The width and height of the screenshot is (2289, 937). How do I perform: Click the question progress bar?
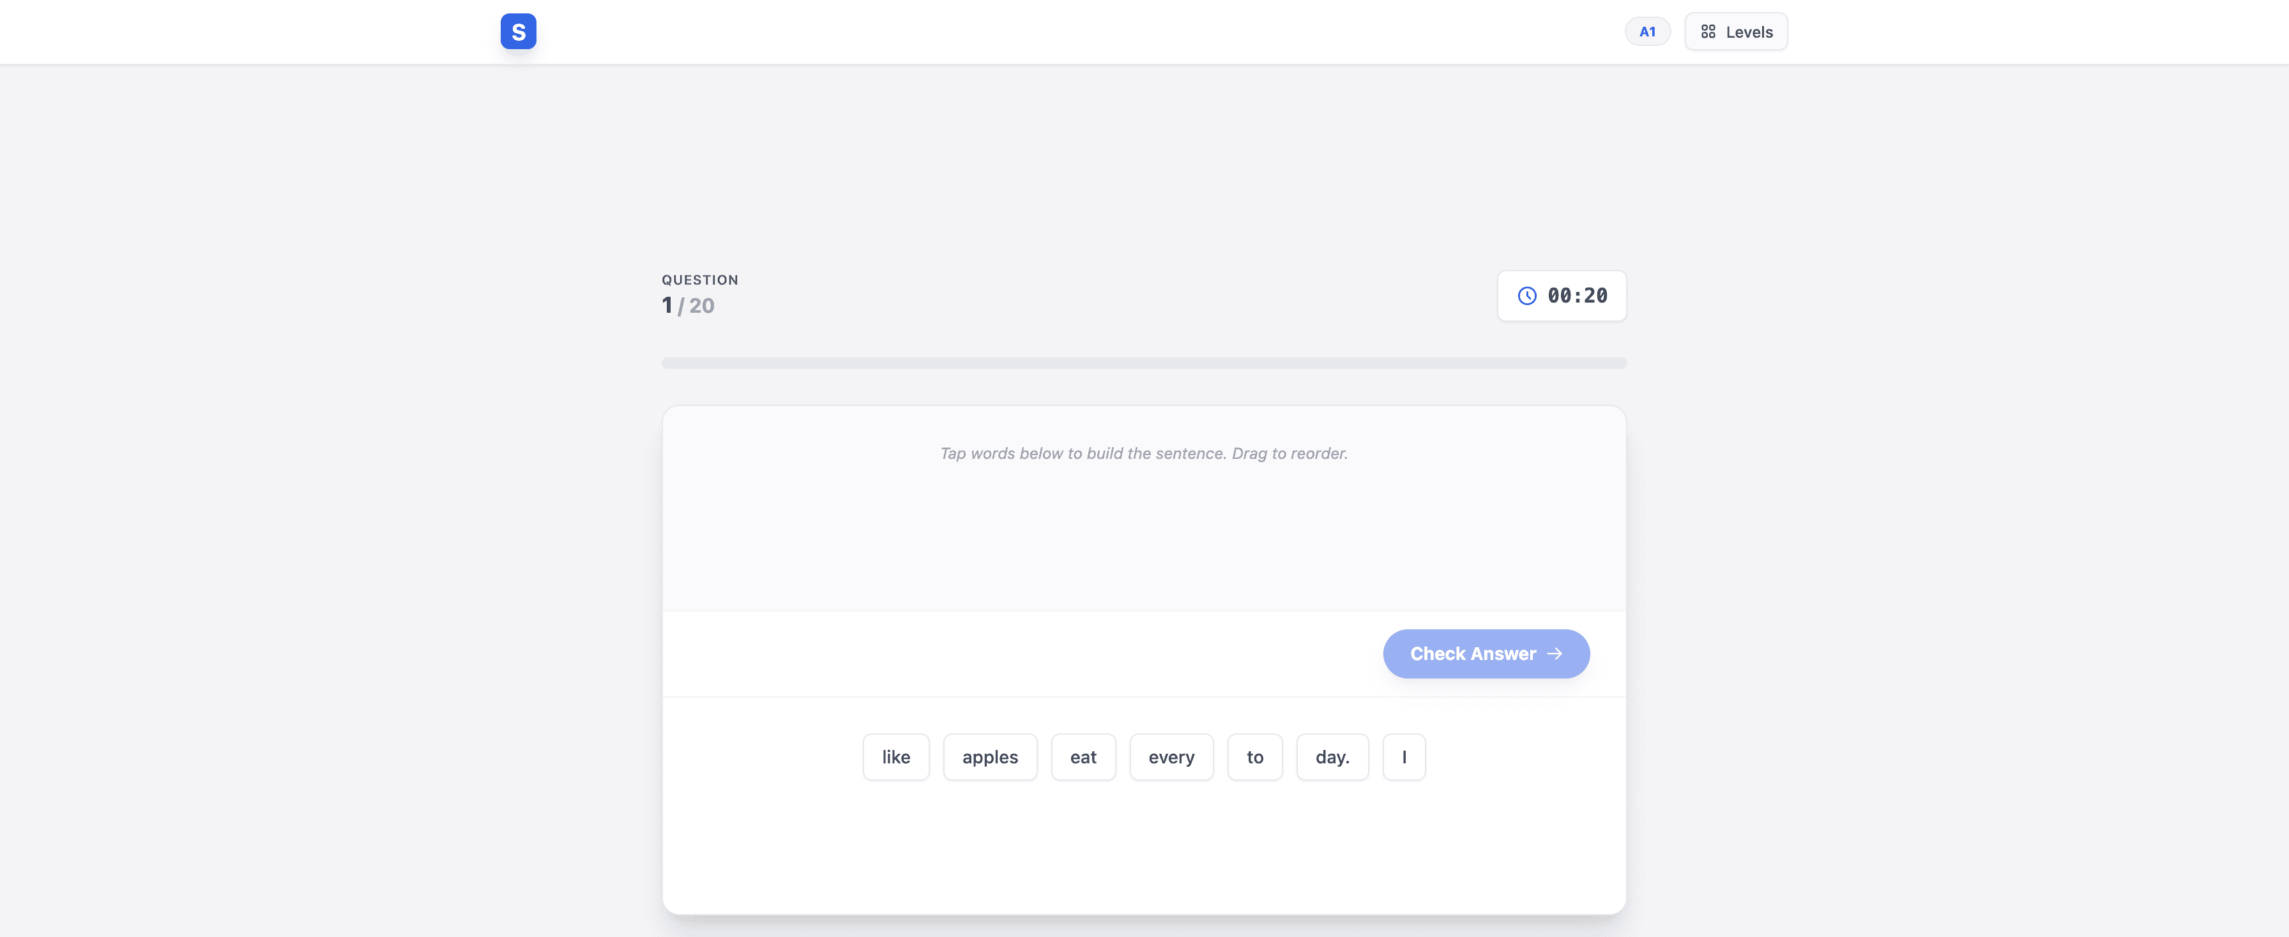[x=1144, y=363]
